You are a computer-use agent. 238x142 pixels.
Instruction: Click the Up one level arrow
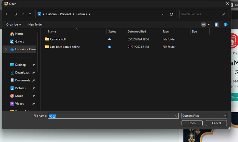point(30,14)
